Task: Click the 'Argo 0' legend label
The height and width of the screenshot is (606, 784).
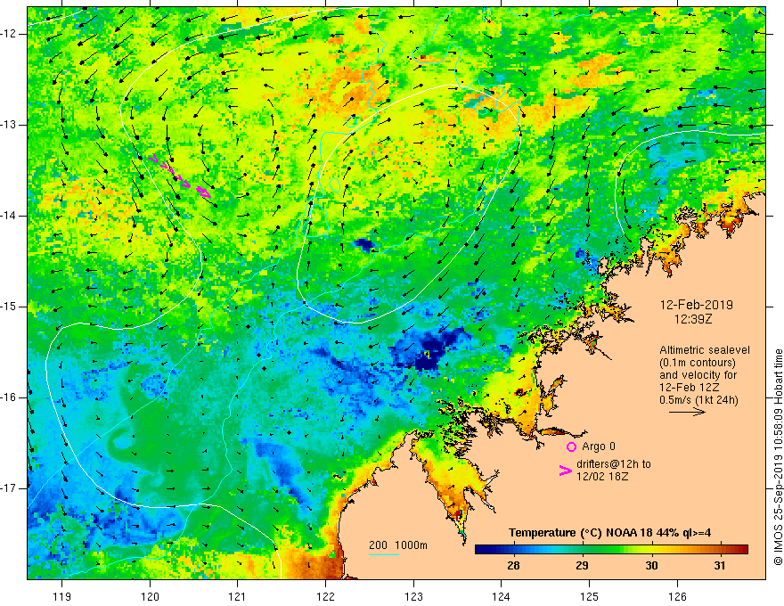Action: coord(599,446)
